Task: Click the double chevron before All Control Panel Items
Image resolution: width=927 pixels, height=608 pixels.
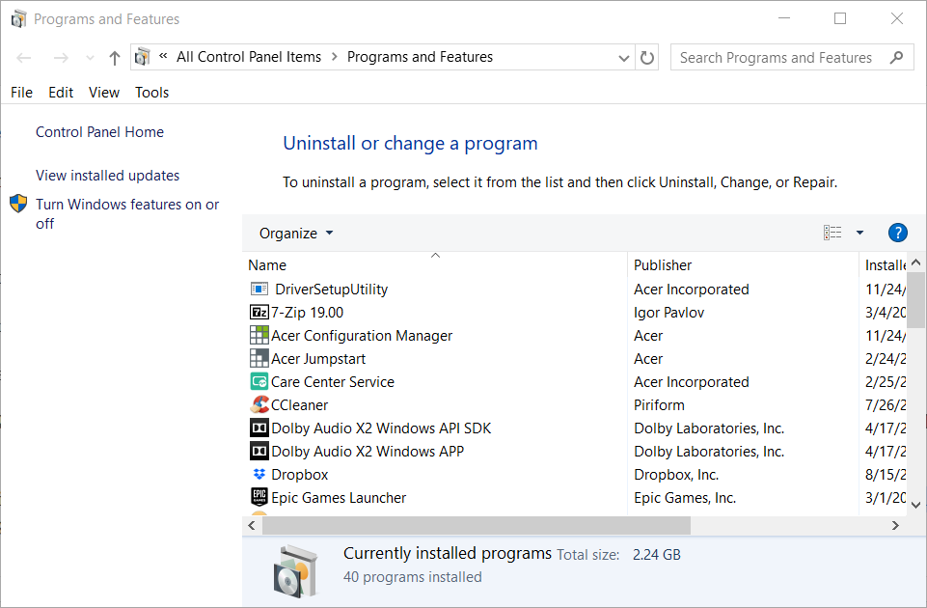Action: [163, 57]
